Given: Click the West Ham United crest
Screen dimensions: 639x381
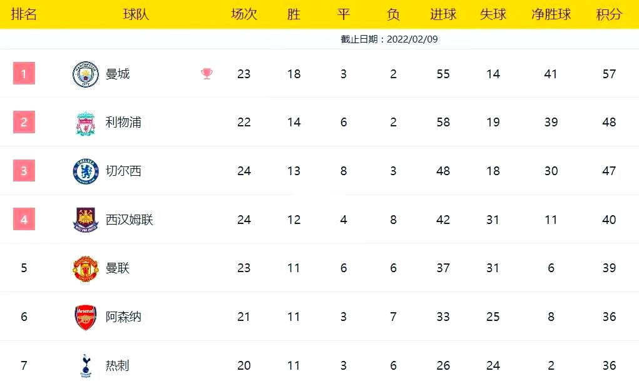Looking at the screenshot, I should 86,220.
